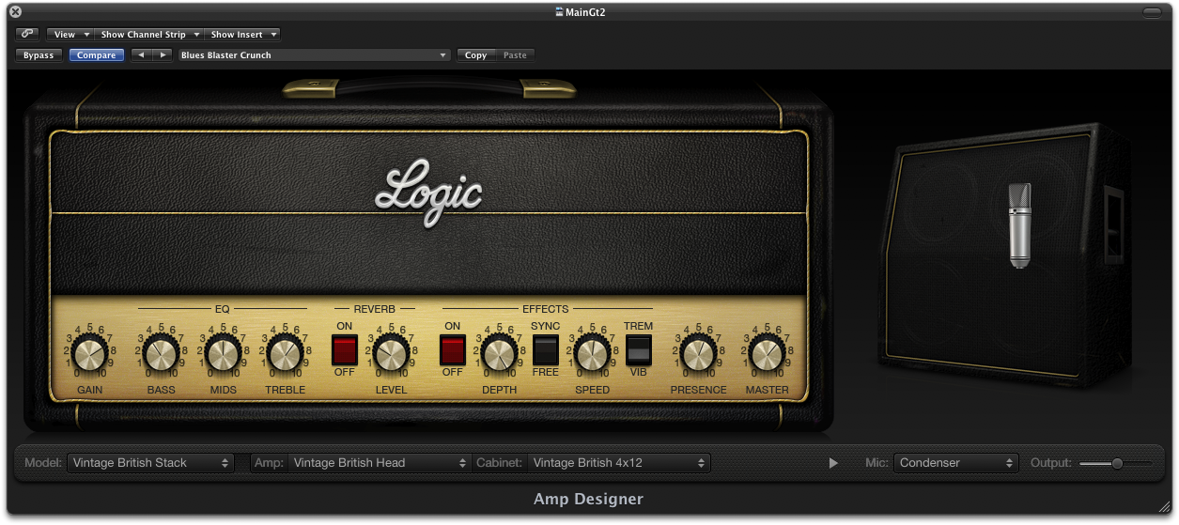The image size is (1179, 525).
Task: Open the Amp dropdown Vintage British Head
Action: click(x=380, y=463)
